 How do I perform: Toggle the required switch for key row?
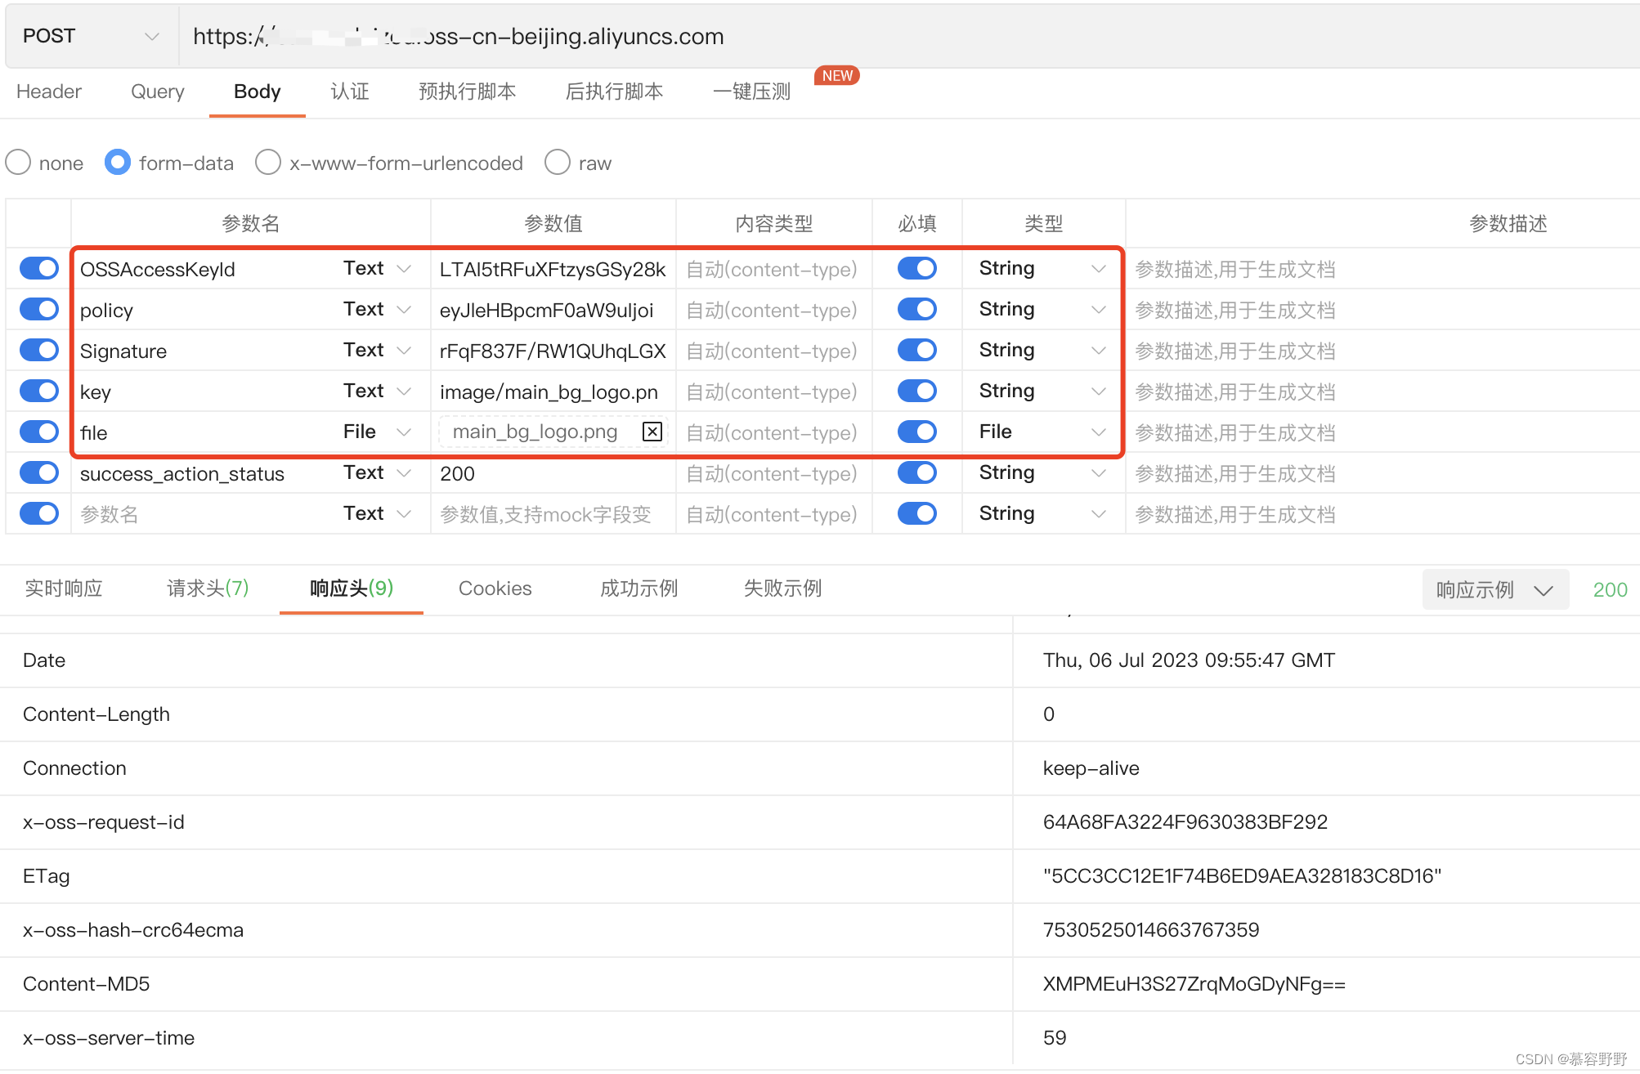click(916, 391)
